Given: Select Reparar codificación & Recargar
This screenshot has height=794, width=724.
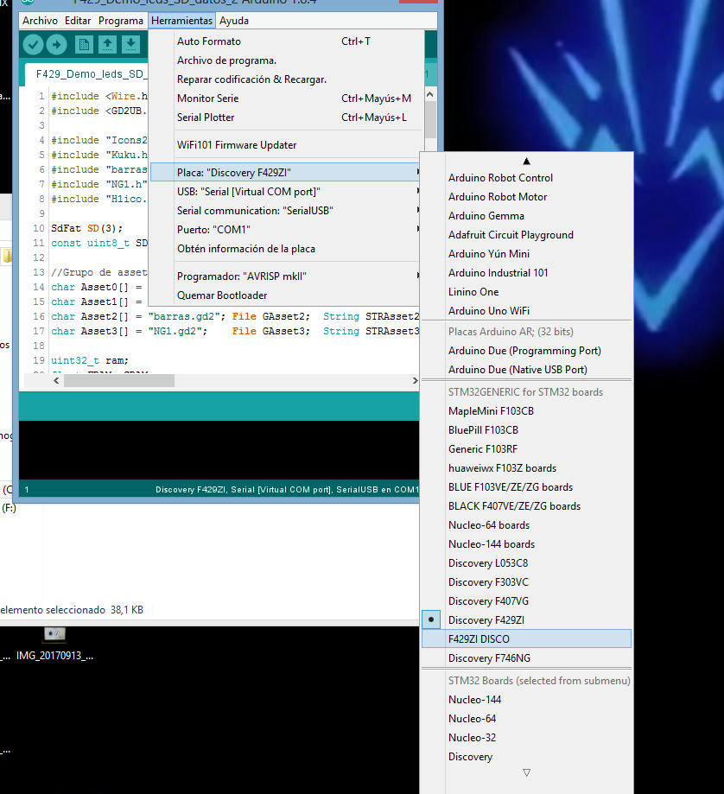Looking at the screenshot, I should pos(286,79).
